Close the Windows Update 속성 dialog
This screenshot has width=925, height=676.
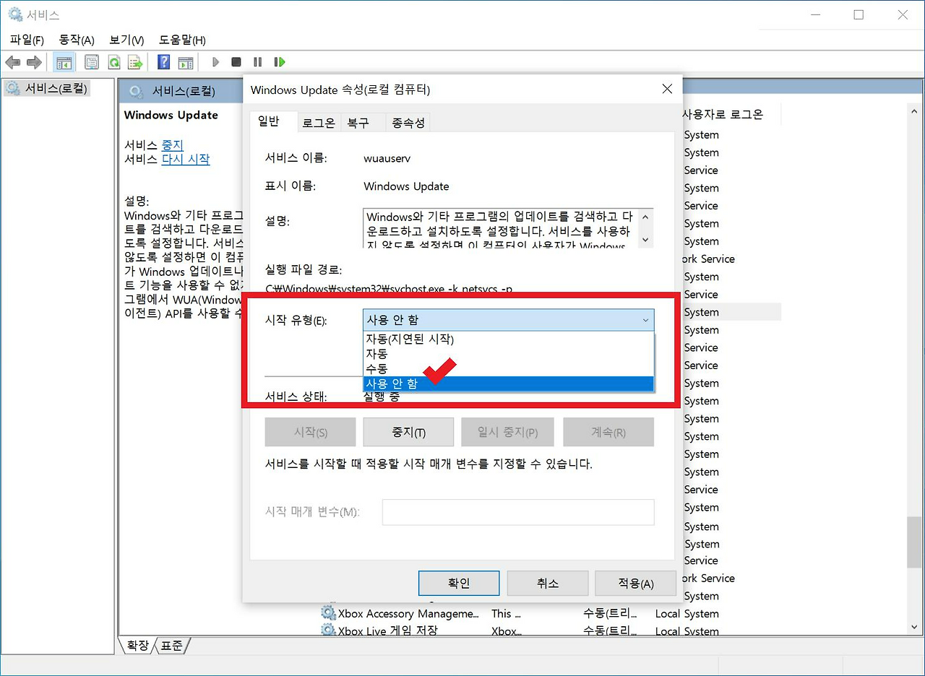tap(667, 89)
